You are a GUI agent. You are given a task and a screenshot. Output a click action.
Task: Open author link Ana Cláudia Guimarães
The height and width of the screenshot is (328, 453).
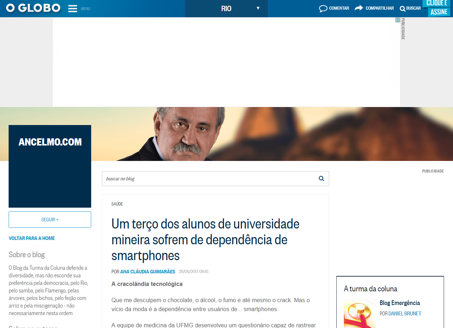coord(148,272)
